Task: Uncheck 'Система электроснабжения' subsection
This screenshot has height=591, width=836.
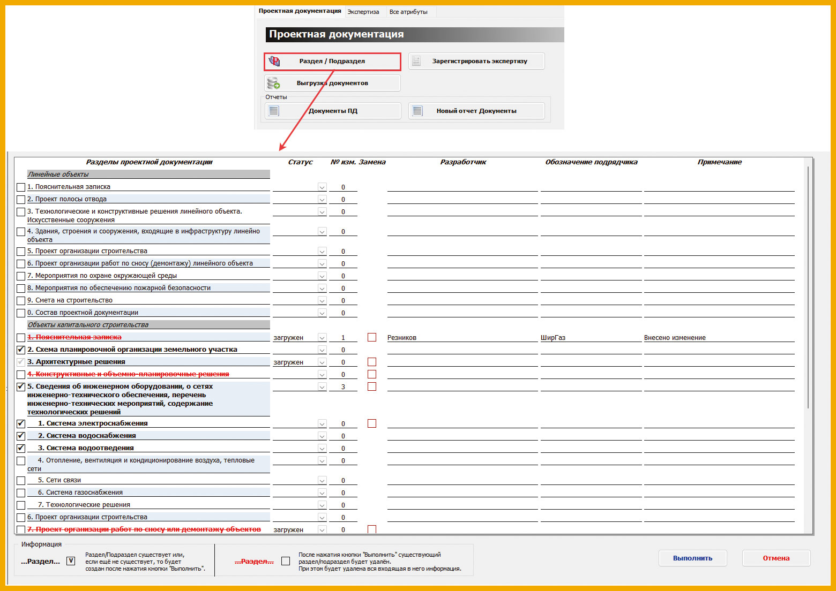Action: click(21, 424)
